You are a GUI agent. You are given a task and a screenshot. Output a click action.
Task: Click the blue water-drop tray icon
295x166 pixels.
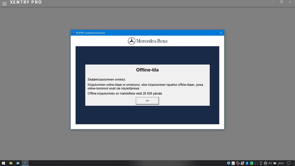pyautogui.click(x=228, y=163)
